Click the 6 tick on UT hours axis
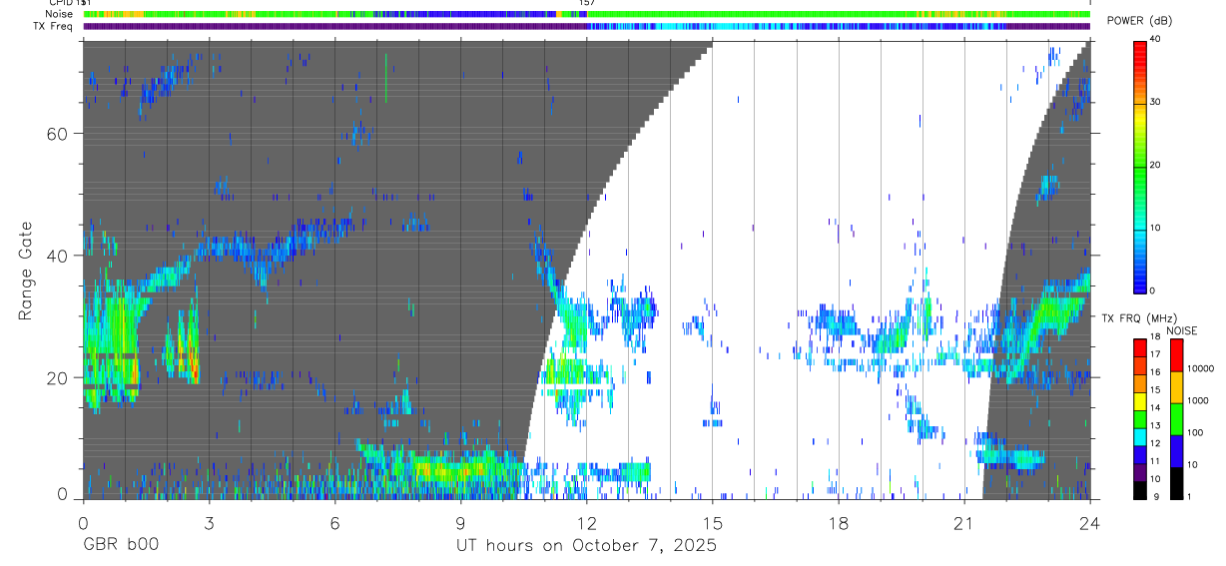1226x566 pixels. click(334, 523)
